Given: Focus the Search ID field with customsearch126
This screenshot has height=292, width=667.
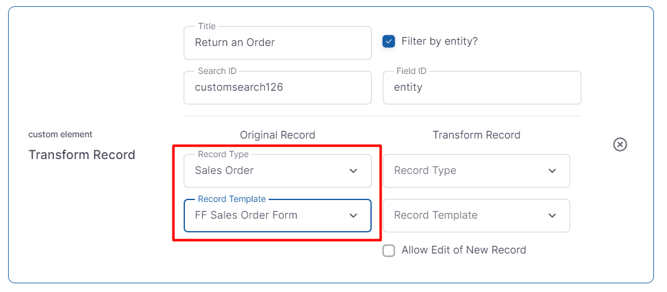Looking at the screenshot, I should click(277, 88).
